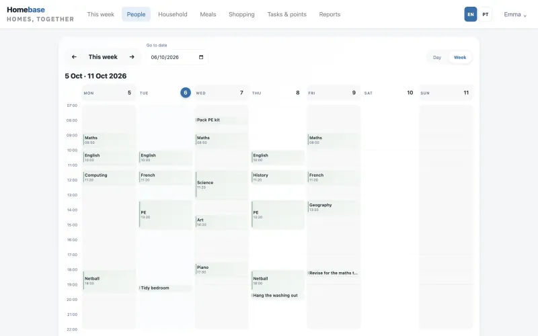Open the Household tab
The width and height of the screenshot is (538, 336).
tap(173, 14)
